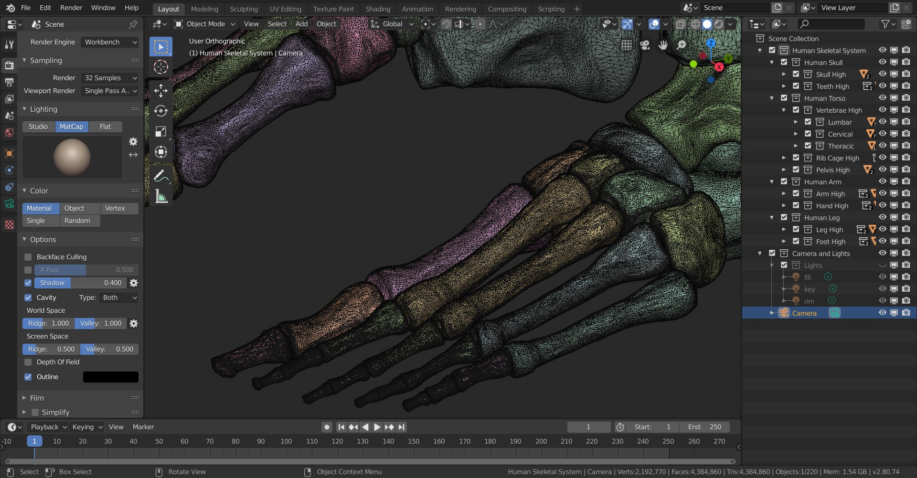Switch to rendered shading mode
The image size is (917, 478).
719,24
